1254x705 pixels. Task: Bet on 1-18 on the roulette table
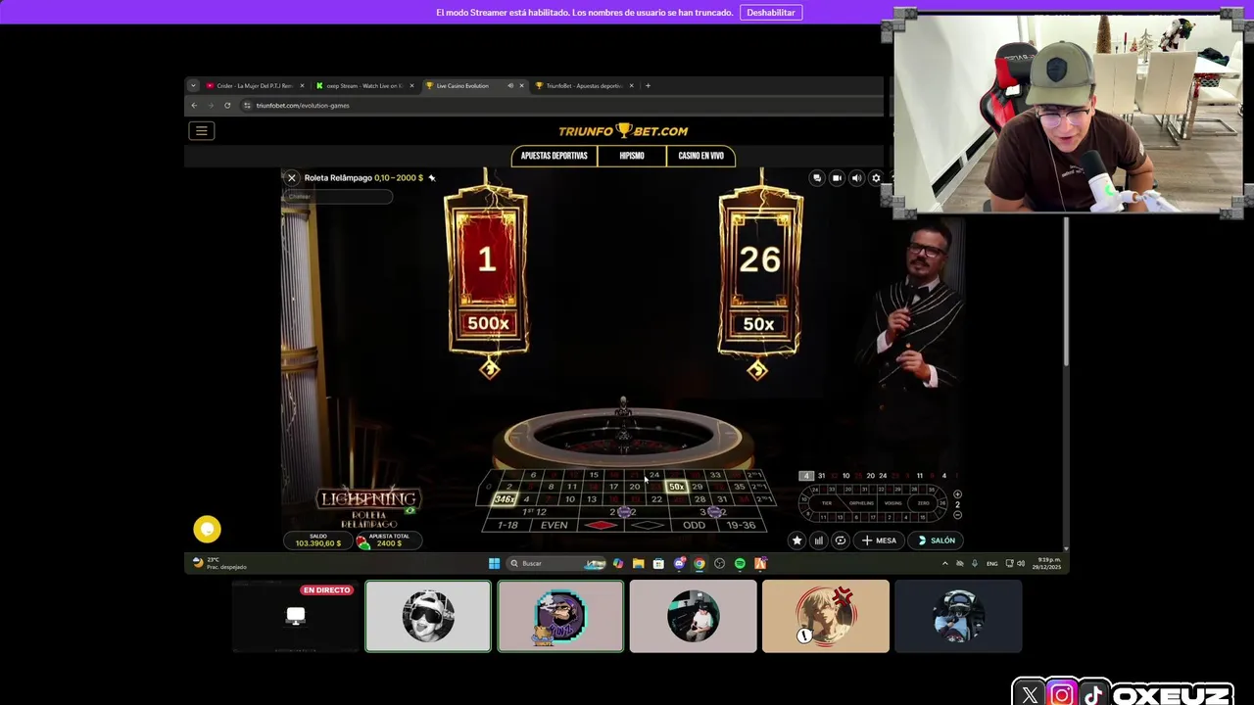point(507,525)
